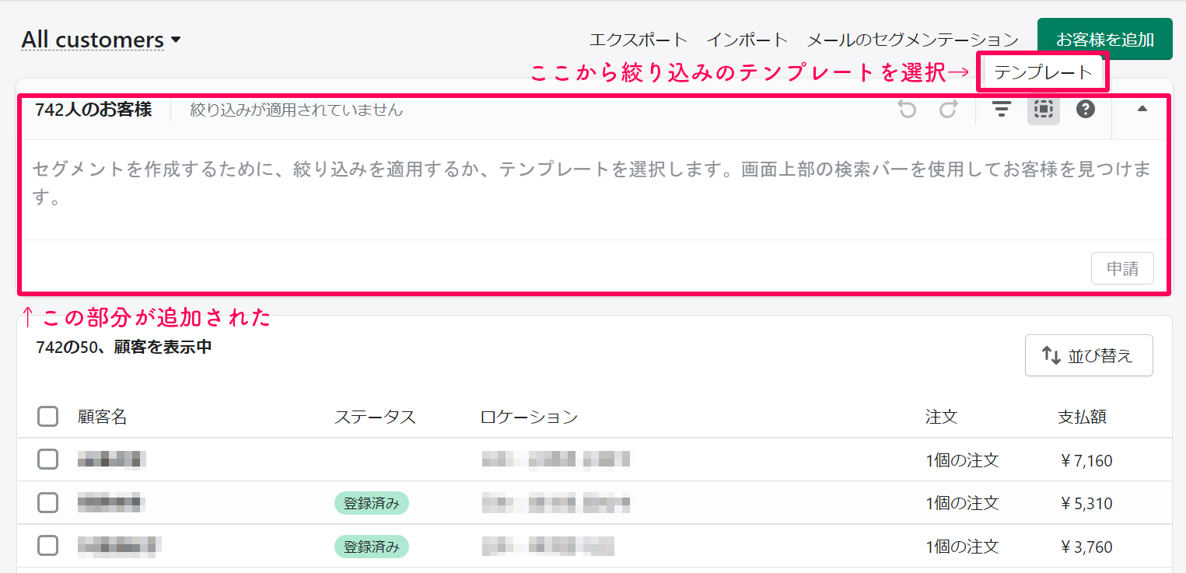Select the customer row with ¥5,310
Viewport: 1186px width, 573px height.
[x=48, y=503]
